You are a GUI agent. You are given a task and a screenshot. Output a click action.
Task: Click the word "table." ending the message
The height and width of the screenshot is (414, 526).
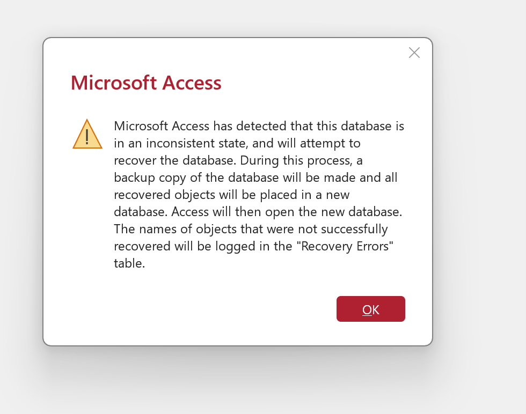click(x=129, y=263)
